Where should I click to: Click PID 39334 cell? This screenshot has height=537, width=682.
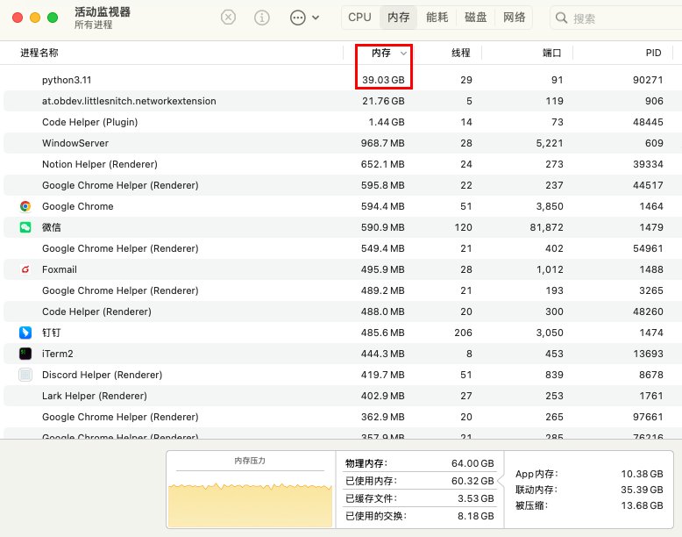click(648, 164)
